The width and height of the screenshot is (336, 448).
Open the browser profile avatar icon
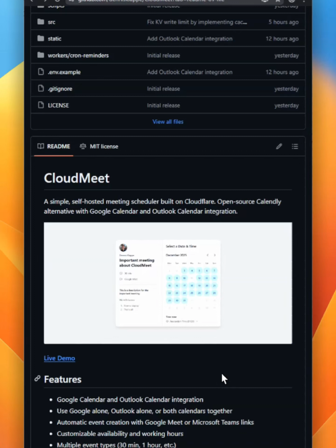click(291, 1)
